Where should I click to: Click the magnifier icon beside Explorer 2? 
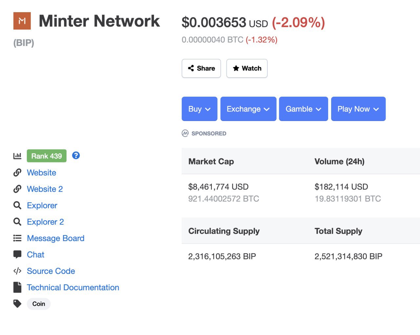pyautogui.click(x=17, y=222)
